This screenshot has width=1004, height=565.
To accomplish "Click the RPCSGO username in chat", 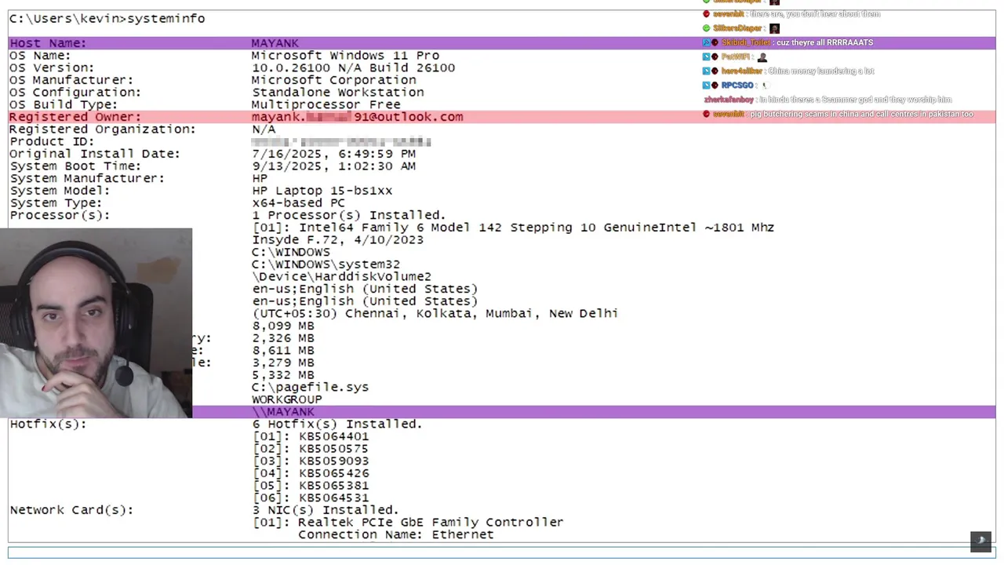I will pos(737,85).
